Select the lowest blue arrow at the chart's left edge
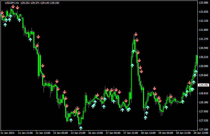The width and height of the screenshot is (210, 136). coord(5,25)
